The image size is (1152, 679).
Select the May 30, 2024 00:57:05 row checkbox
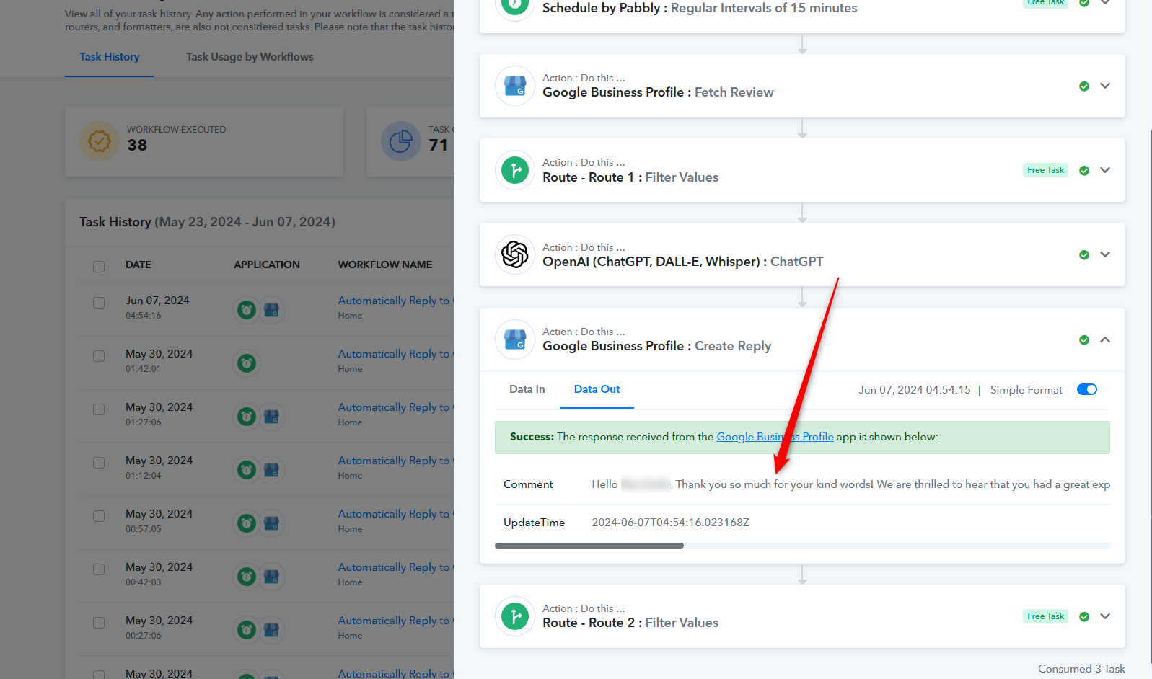pos(99,516)
